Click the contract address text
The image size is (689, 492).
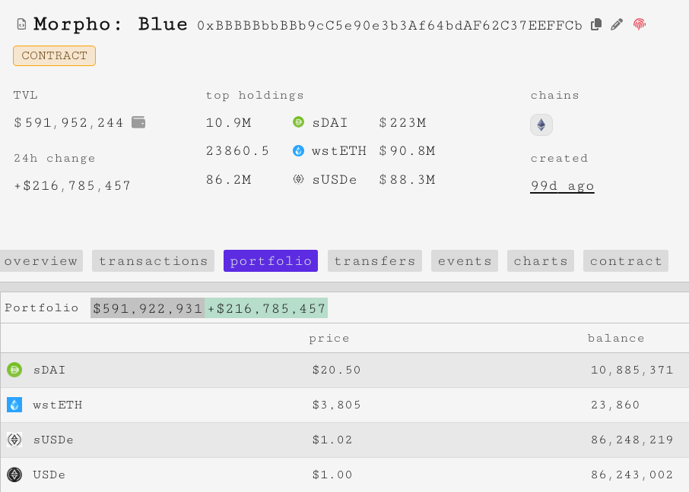(390, 26)
